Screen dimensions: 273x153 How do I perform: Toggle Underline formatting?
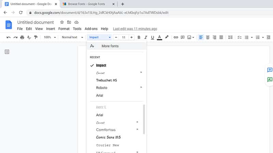(x=153, y=37)
